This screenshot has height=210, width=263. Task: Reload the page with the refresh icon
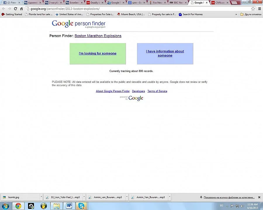point(15,9)
